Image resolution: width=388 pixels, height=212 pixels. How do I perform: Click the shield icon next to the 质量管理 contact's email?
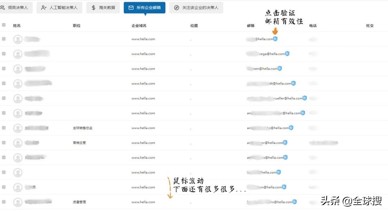[x=295, y=202]
